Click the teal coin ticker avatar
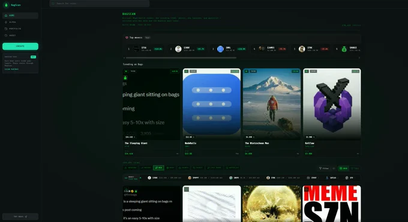Viewport: 408px width, 222px height. coord(231,178)
